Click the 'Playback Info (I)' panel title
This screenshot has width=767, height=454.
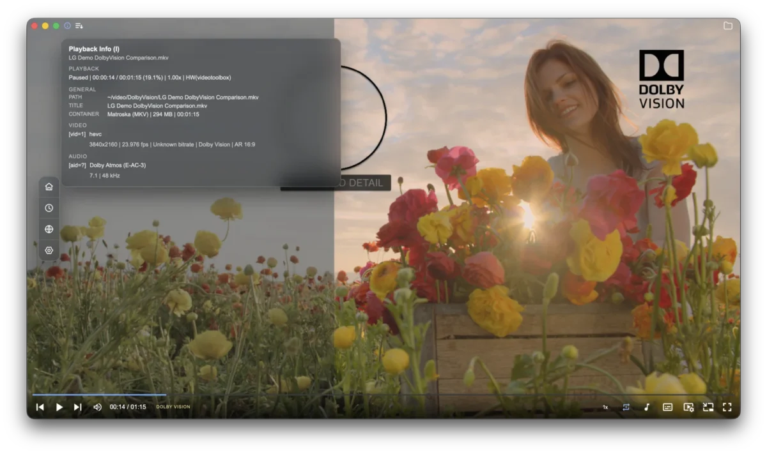[x=94, y=49]
